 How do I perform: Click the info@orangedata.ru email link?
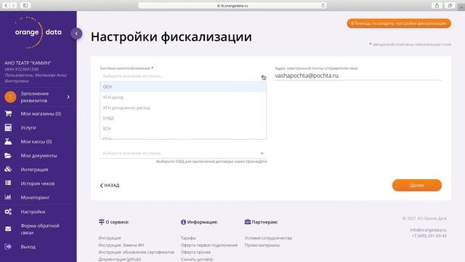[x=428, y=230]
